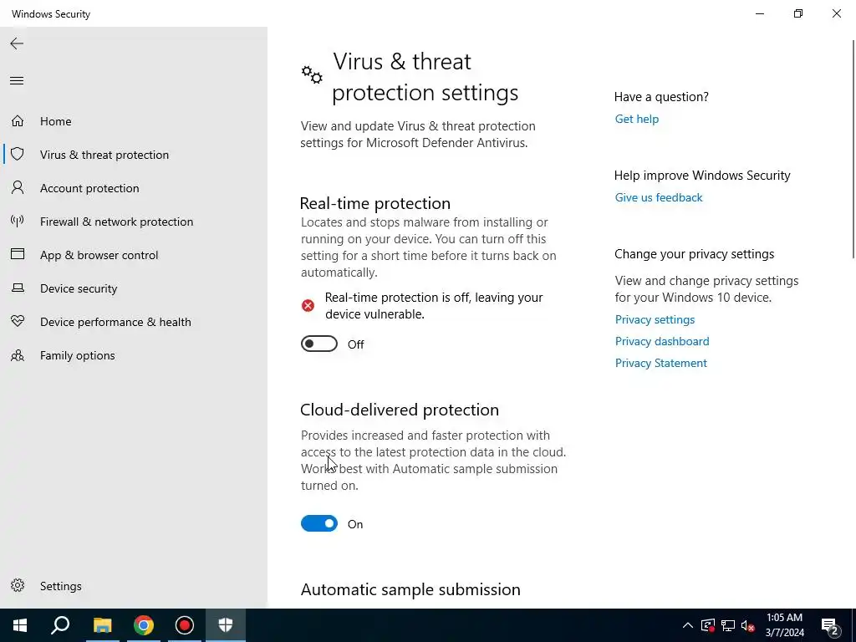Go back using the back arrow
Image resolution: width=856 pixels, height=642 pixels.
tap(17, 43)
